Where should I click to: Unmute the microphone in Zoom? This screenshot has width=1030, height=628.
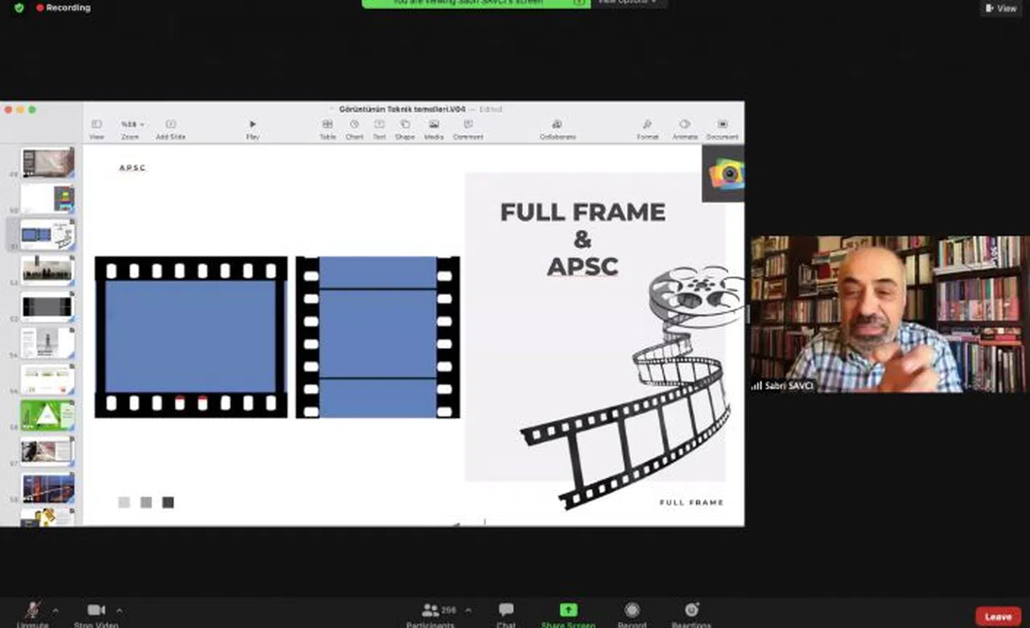tap(33, 611)
